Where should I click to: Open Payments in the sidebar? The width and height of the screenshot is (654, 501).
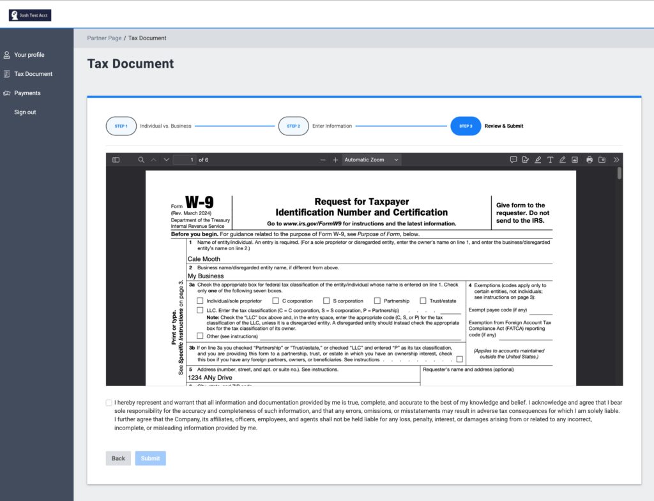tap(27, 93)
